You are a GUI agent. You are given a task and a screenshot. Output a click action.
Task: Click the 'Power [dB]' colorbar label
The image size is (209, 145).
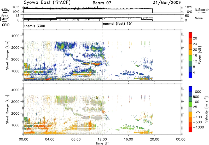(199, 55)
